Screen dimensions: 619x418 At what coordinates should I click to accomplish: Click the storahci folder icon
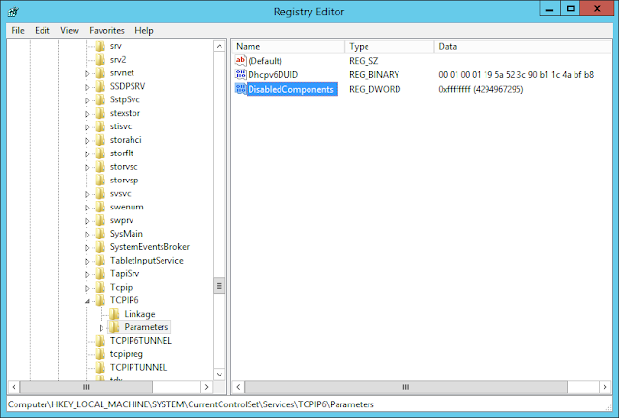coord(101,140)
